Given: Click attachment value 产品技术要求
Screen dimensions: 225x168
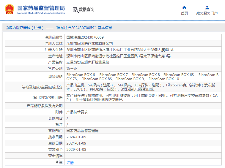Looking at the screenshot, I should [77, 112].
